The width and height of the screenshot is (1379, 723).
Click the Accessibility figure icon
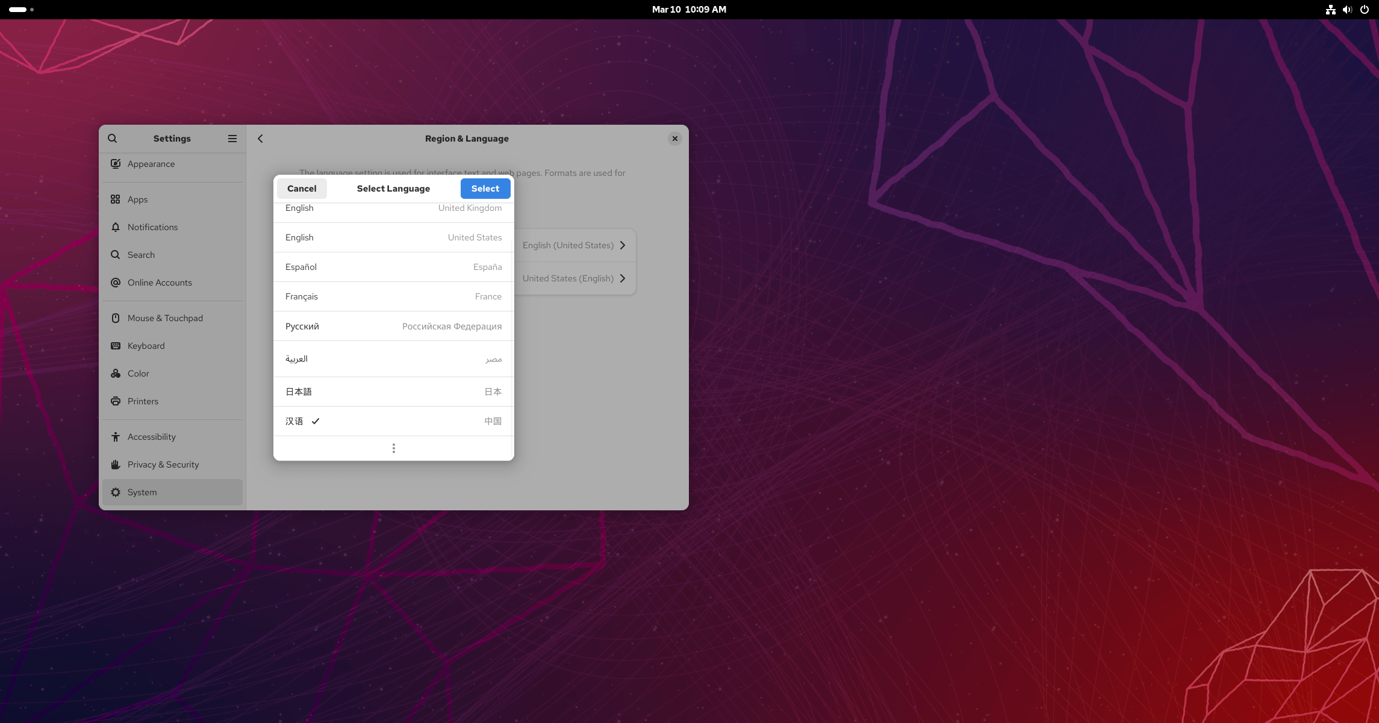point(116,436)
